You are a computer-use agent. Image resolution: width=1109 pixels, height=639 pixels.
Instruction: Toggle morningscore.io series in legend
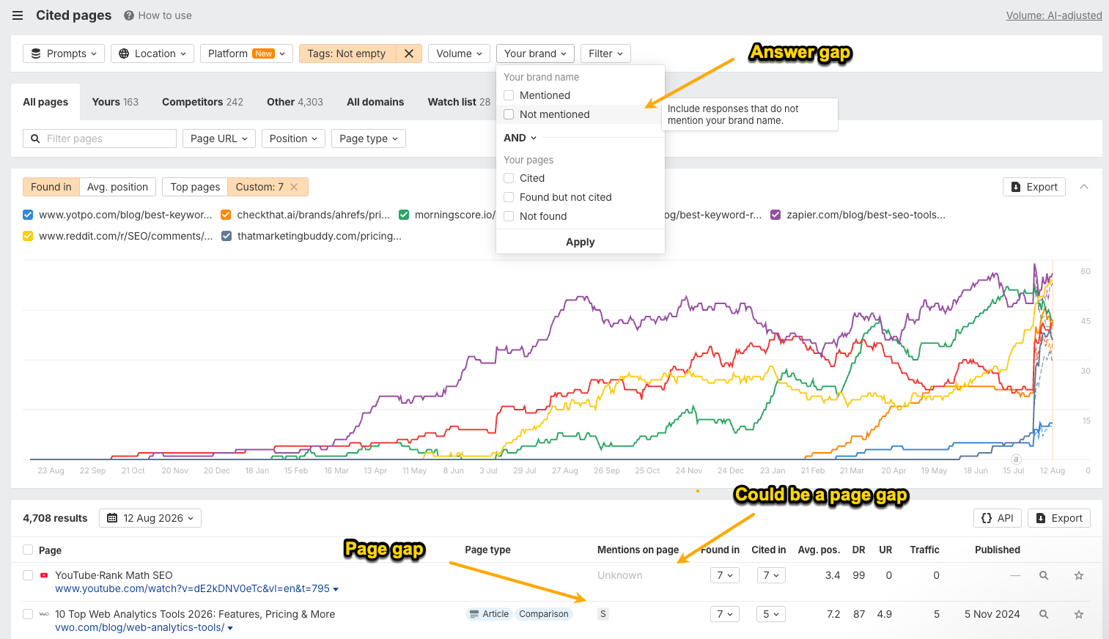pos(403,215)
